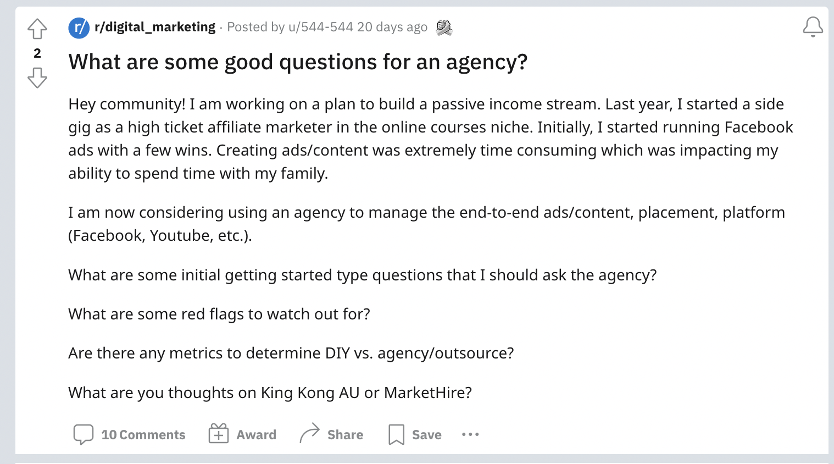The width and height of the screenshot is (834, 464).
Task: Toggle the notification bell for this post
Action: 813,27
